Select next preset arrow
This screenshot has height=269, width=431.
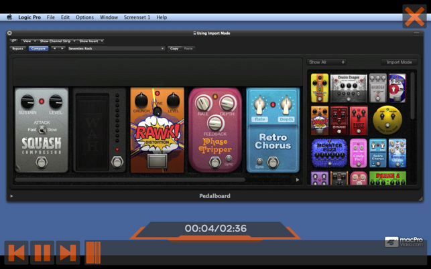click(x=62, y=49)
